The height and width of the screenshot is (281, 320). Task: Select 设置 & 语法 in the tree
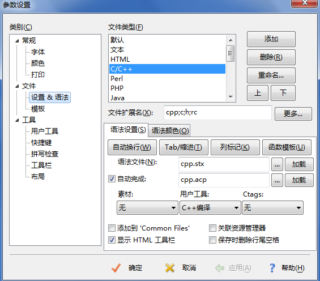[50, 97]
